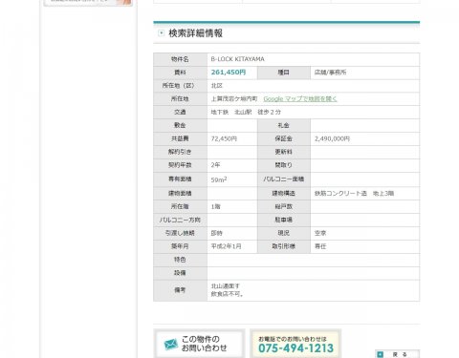Click the 契約年数 label cell
This screenshot has height=358, width=459.
tap(180, 165)
